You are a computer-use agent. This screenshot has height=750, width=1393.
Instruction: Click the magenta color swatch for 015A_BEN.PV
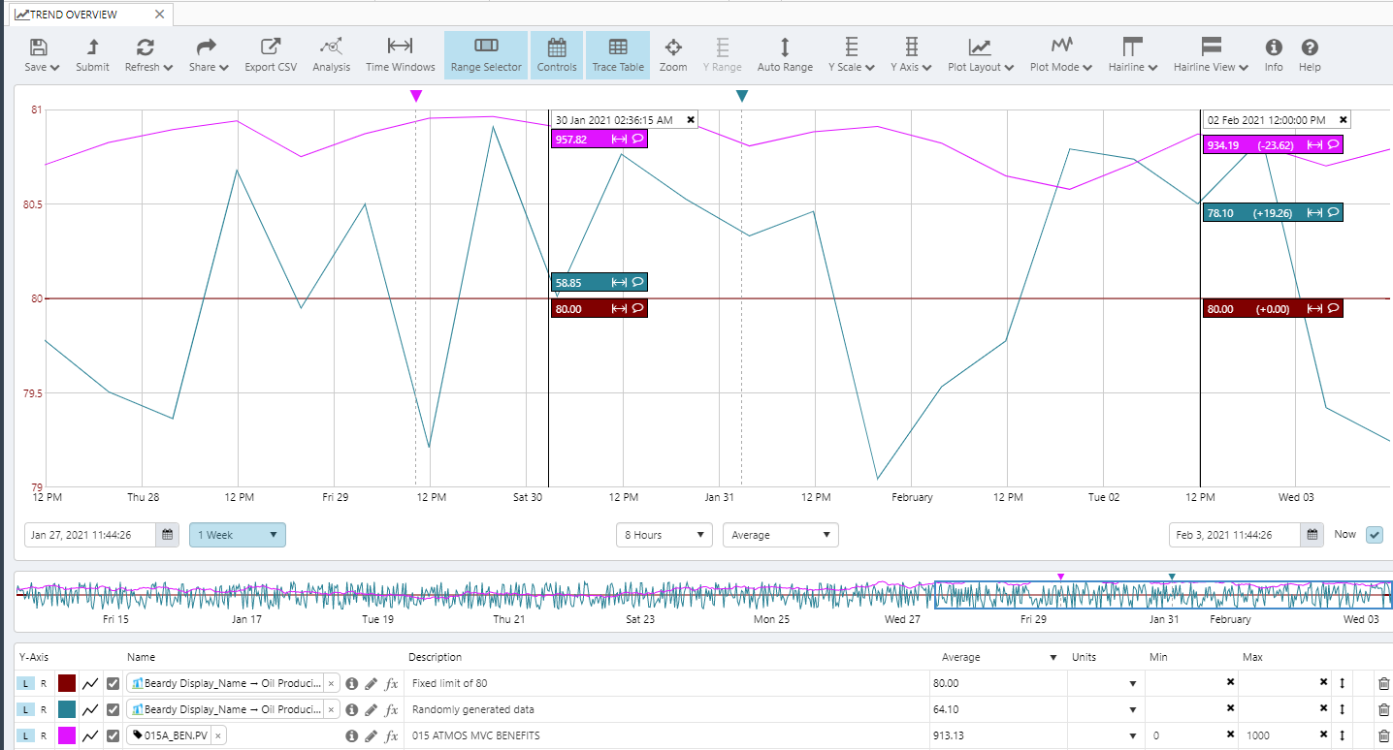click(67, 735)
